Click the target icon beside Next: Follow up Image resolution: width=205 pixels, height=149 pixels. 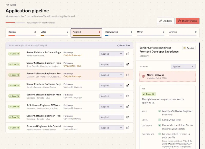pyautogui.click(x=143, y=76)
